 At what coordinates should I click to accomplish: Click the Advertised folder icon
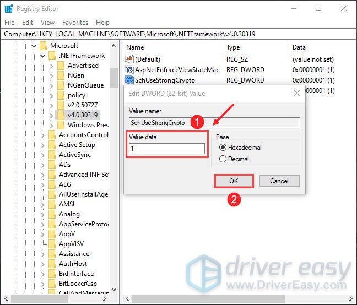61,66
